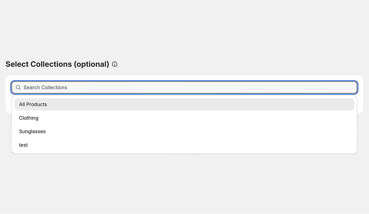369x214 pixels.
Task: Click the (optional) text in heading
Action: point(91,64)
